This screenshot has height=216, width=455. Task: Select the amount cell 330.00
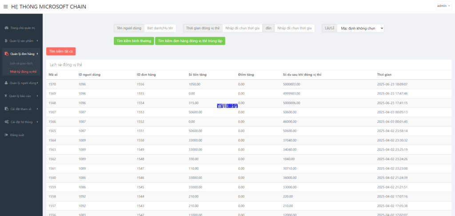pos(193,159)
